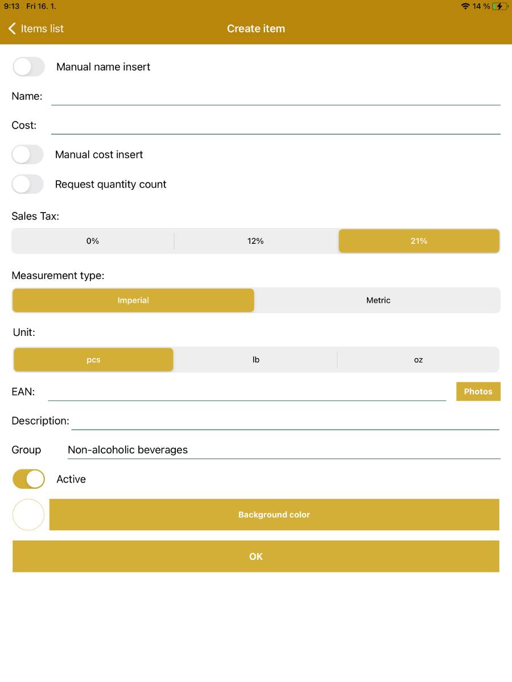Screen dimensions: 512x682
Task: Select the 21% sales tax segment
Action: 419,240
